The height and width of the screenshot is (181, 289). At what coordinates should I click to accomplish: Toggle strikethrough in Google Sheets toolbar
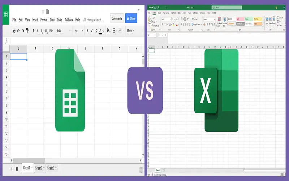pos(96,31)
